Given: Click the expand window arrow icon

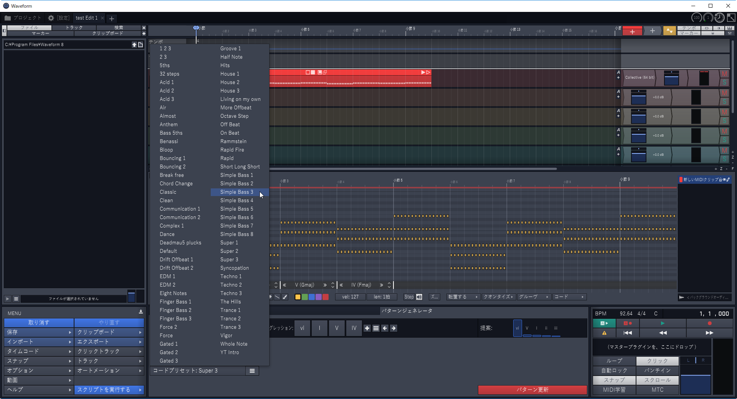Looking at the screenshot, I should (731, 18).
